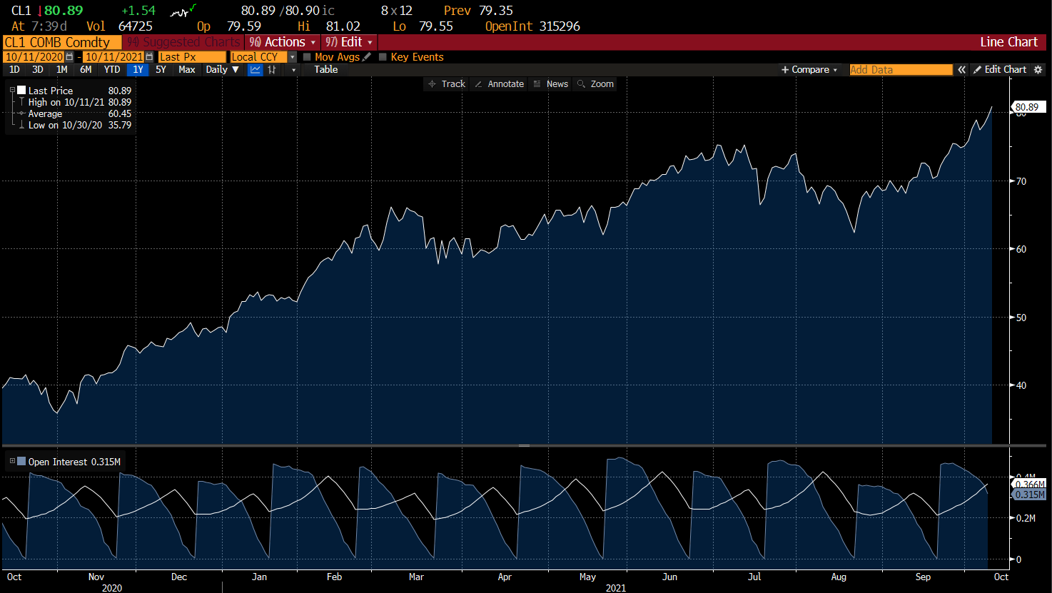
Task: Activate the Track crosshair tool
Action: pyautogui.click(x=446, y=84)
